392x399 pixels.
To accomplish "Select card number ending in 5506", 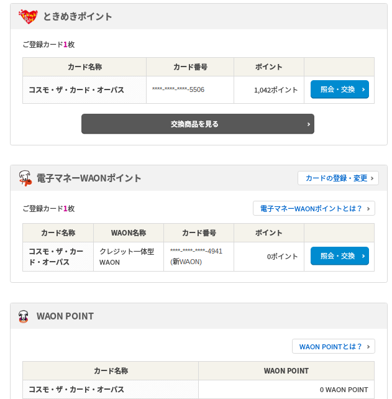I will coord(178,89).
